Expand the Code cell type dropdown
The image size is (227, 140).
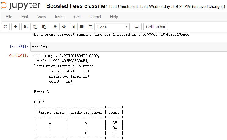pos(113,27)
